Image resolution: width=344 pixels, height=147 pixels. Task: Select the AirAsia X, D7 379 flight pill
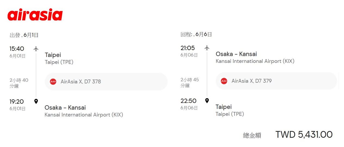click(276, 81)
